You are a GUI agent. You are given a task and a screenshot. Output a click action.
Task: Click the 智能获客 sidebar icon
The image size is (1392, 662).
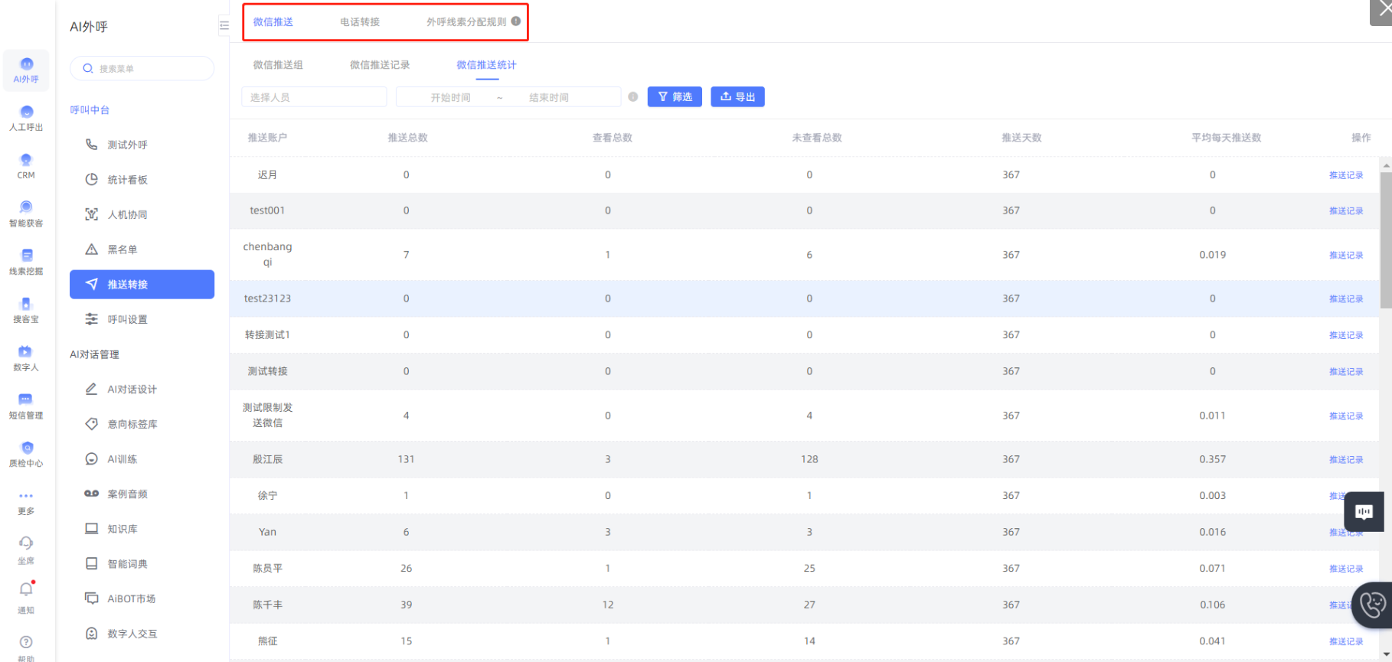pos(26,213)
